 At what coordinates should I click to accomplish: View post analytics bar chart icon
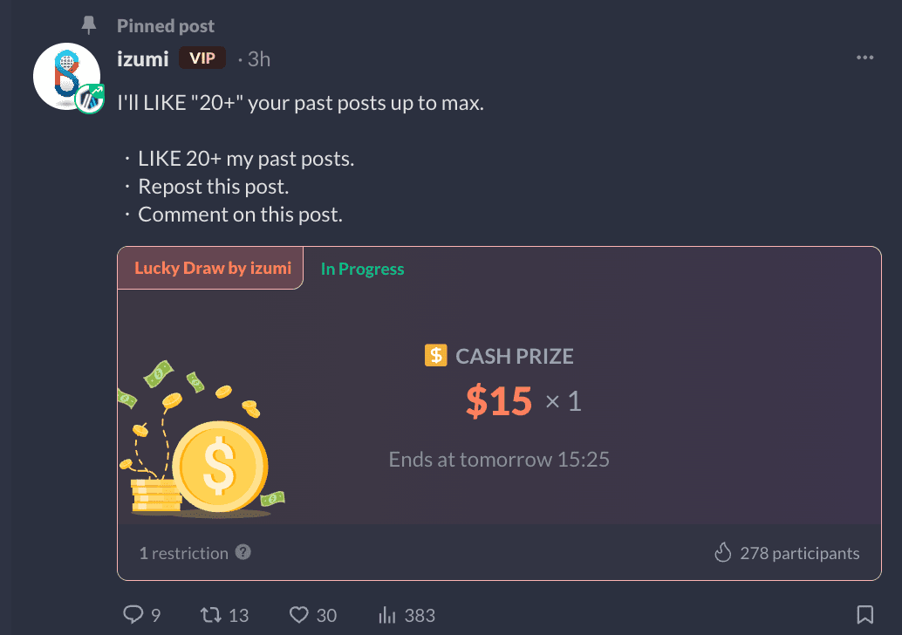click(x=387, y=615)
